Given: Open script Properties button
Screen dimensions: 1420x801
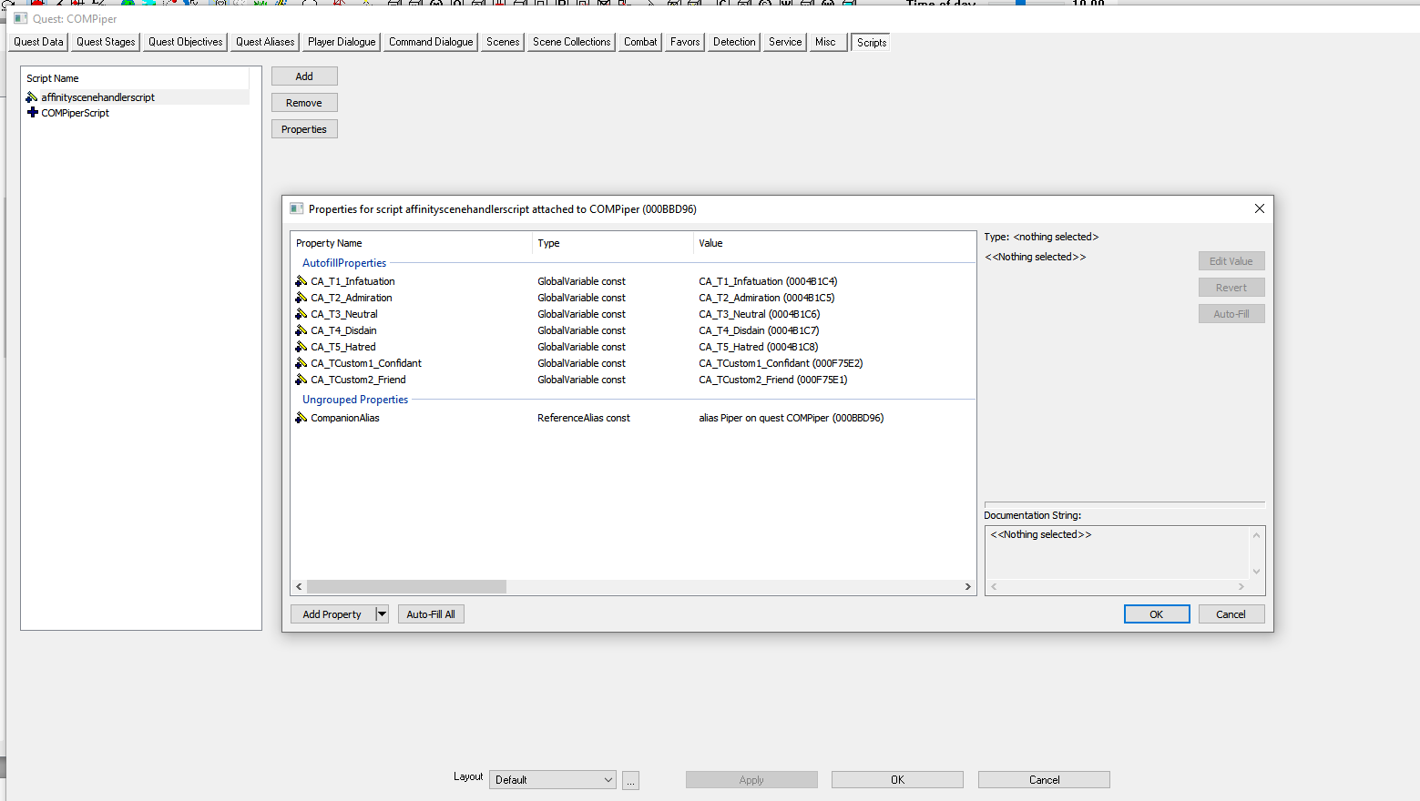Looking at the screenshot, I should pyautogui.click(x=304, y=129).
